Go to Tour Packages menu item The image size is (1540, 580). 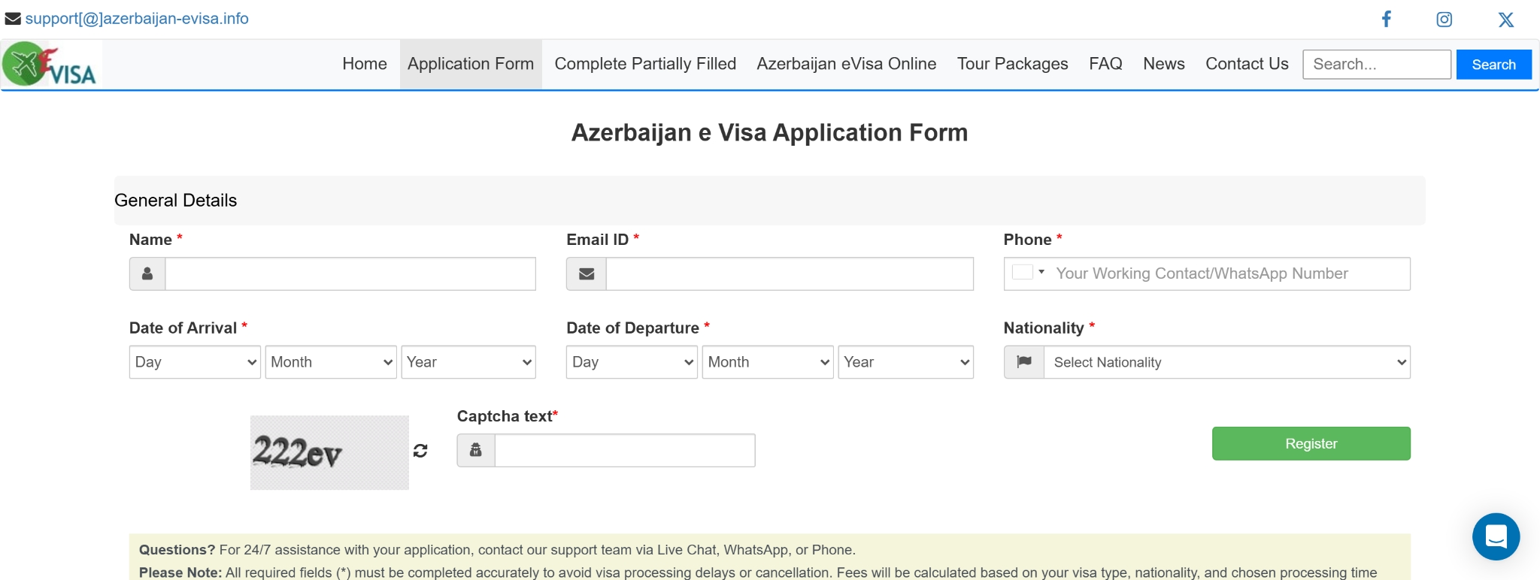click(1012, 64)
